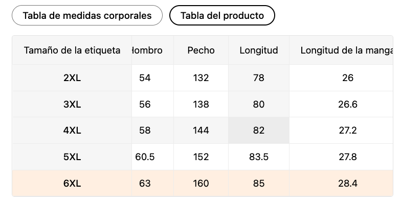Click the 132 chest value cell
The width and height of the screenshot is (401, 205).
201,78
